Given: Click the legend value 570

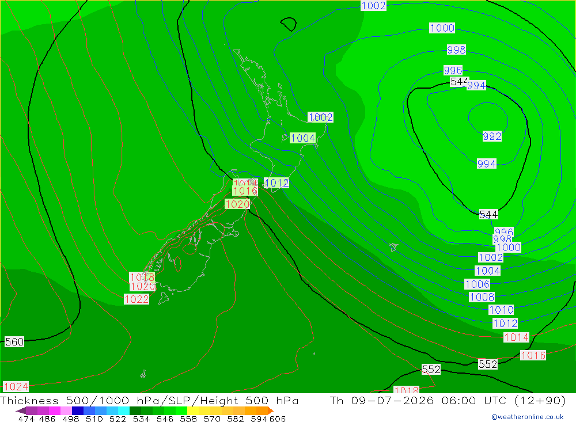Looking at the screenshot, I should [212, 419].
